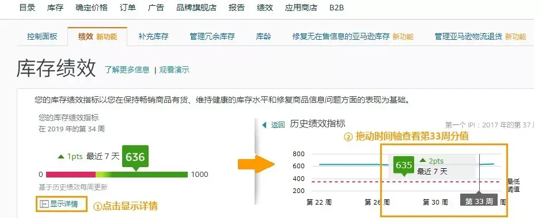Viewport: 542px width, 223px height.
Task: Click the 观看演示 link
Action: [x=174, y=70]
